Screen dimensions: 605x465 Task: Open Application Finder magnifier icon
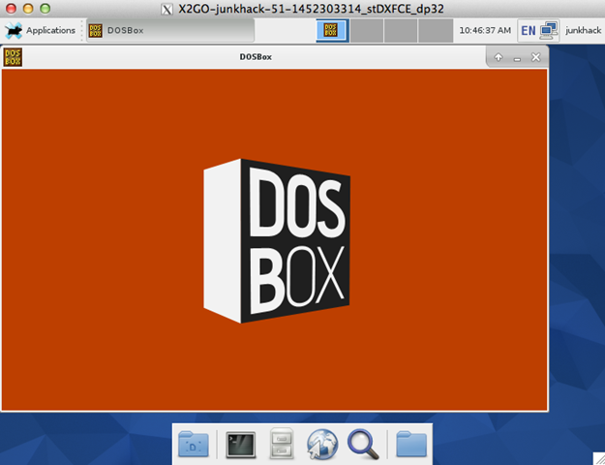[363, 444]
